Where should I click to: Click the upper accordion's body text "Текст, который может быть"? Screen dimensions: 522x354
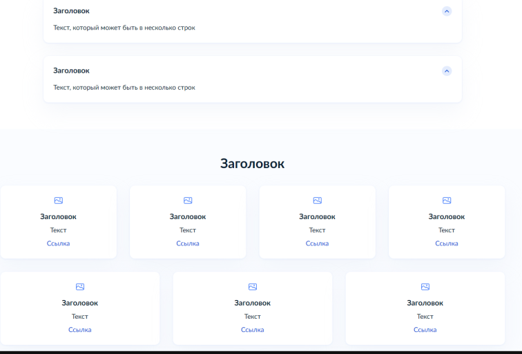95,28
